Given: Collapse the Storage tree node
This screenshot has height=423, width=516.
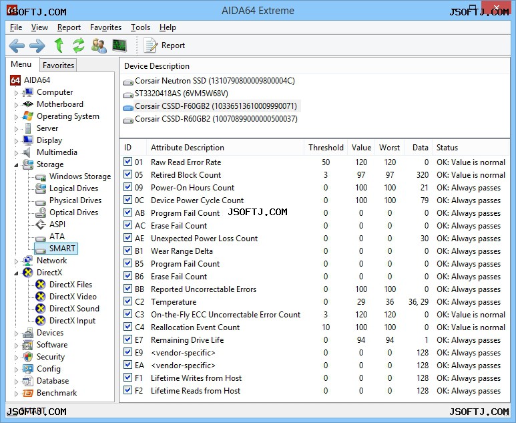Looking at the screenshot, I should pyautogui.click(x=16, y=165).
